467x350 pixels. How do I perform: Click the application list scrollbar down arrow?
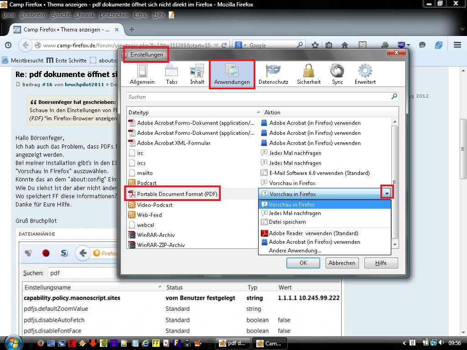(395, 245)
